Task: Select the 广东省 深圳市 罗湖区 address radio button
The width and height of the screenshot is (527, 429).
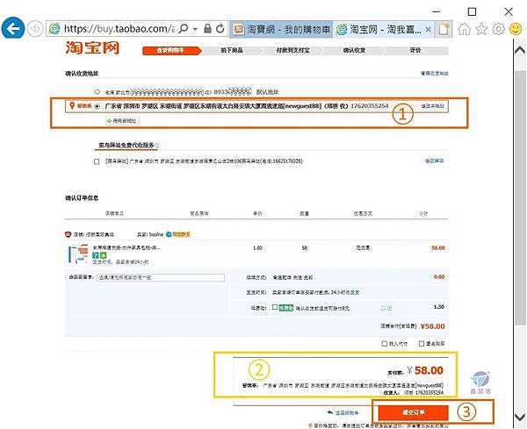Action: [97, 106]
